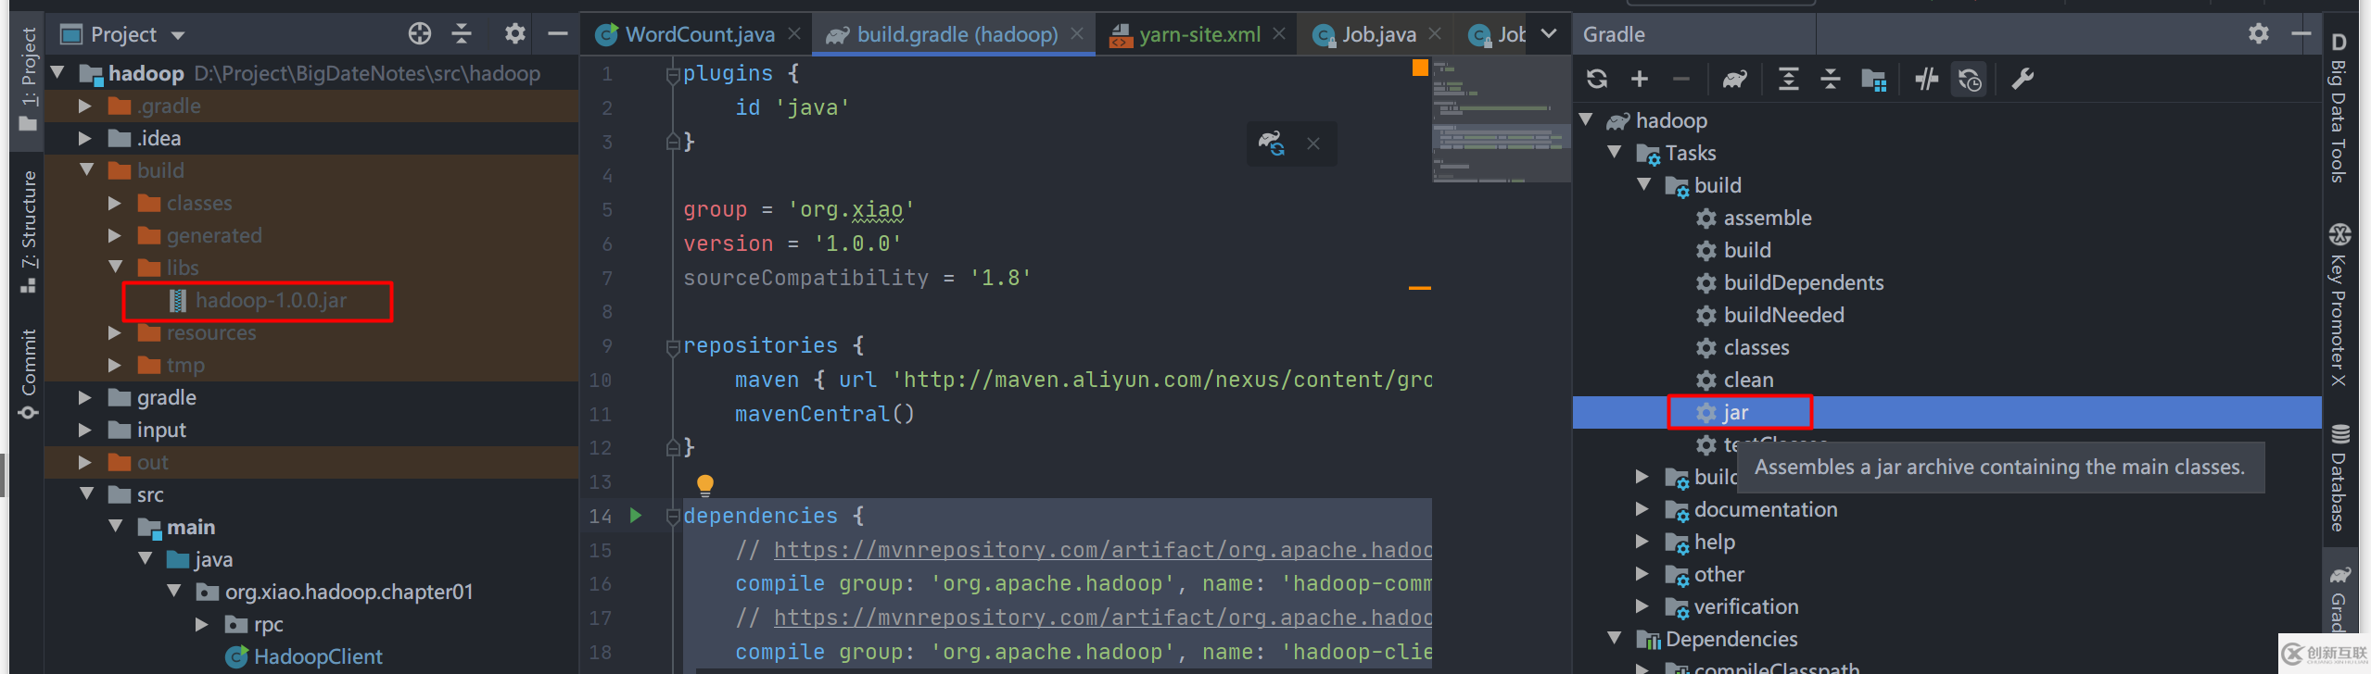Open mvnrepository link on line 15
2371x674 pixels.
pyautogui.click(x=1102, y=550)
